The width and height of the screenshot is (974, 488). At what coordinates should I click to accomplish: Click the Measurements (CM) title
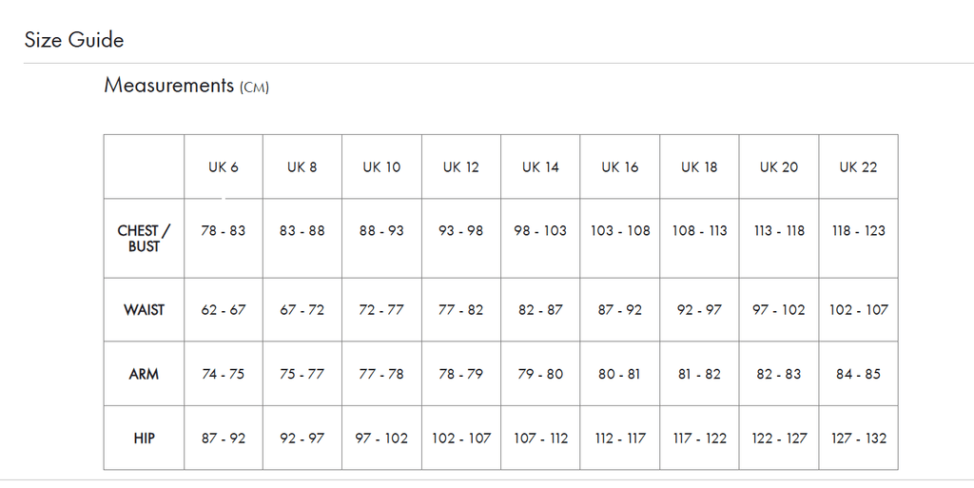186,86
